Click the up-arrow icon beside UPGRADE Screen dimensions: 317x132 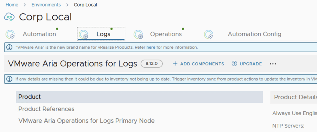tap(234, 64)
